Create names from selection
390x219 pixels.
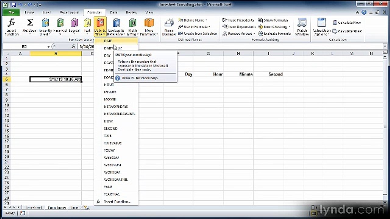click(x=198, y=33)
